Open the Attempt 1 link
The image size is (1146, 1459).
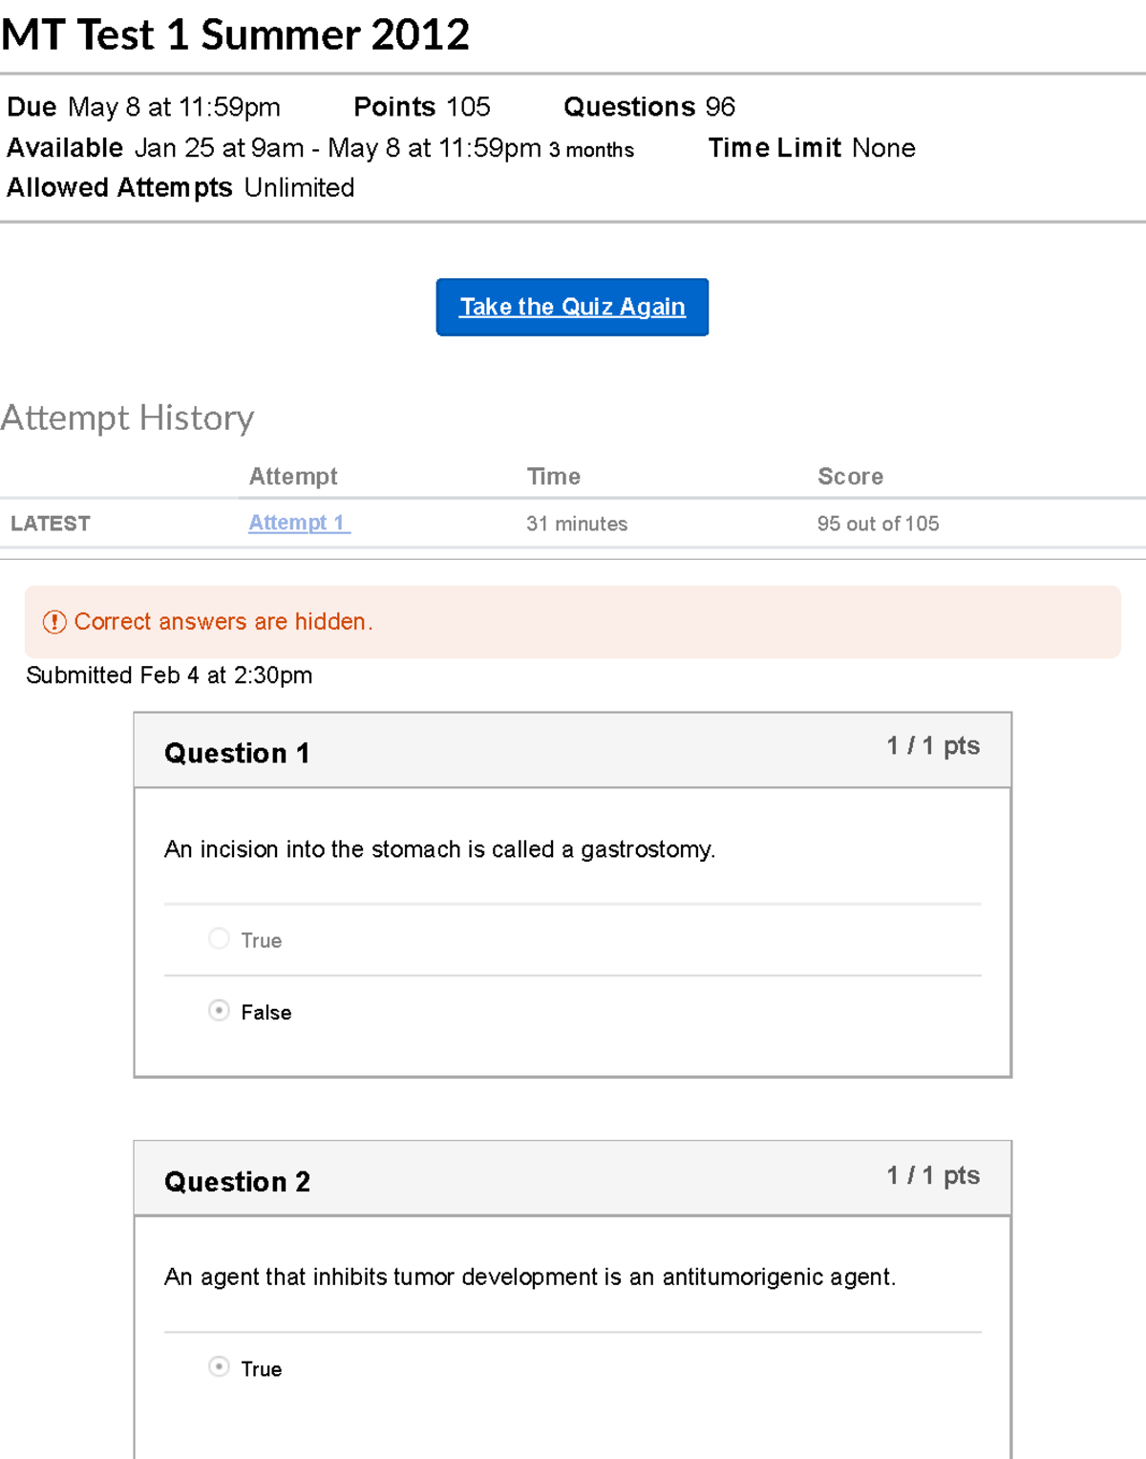pos(299,523)
